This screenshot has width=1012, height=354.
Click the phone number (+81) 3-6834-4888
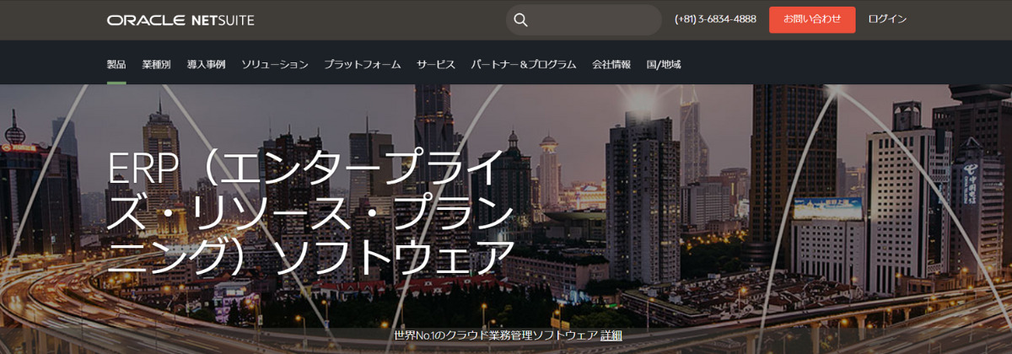tap(715, 19)
